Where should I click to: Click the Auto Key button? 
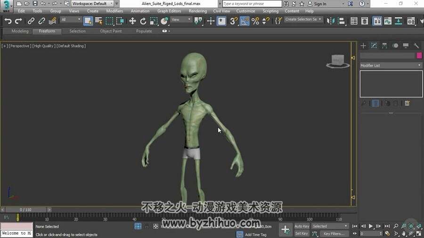(x=302, y=226)
